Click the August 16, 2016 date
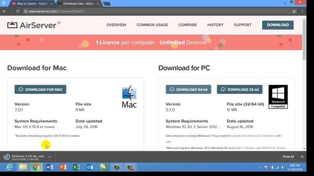This screenshot has height=176, width=314. point(240,127)
